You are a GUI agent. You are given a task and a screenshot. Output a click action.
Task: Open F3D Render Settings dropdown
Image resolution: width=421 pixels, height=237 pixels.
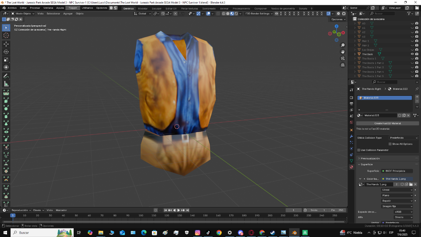tap(259, 14)
